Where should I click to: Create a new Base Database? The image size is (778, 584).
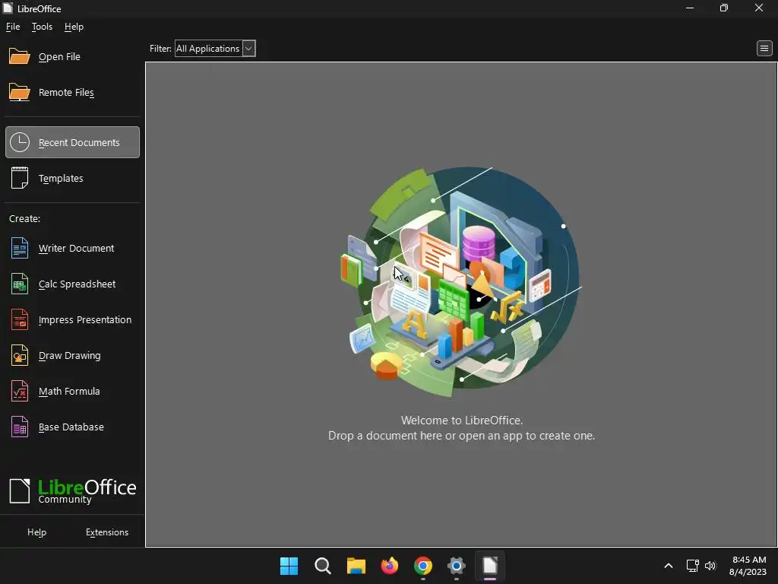(x=72, y=427)
